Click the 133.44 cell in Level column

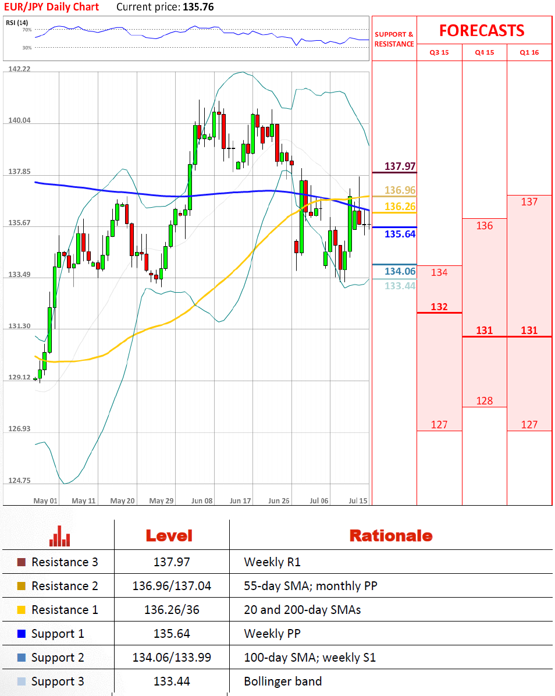[172, 681]
